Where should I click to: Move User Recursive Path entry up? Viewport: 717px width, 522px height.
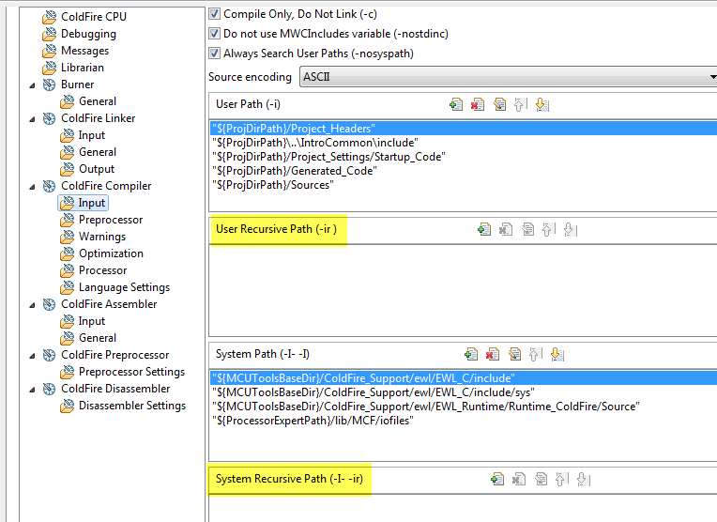548,229
